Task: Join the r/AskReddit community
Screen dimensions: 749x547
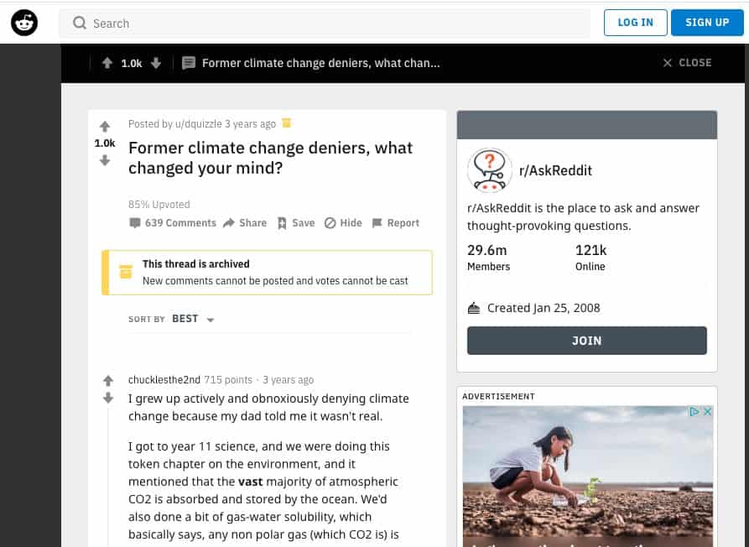Action: (x=586, y=341)
